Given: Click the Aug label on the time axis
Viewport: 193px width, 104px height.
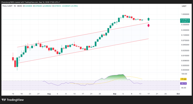Looking at the screenshot, I should click(49, 94).
